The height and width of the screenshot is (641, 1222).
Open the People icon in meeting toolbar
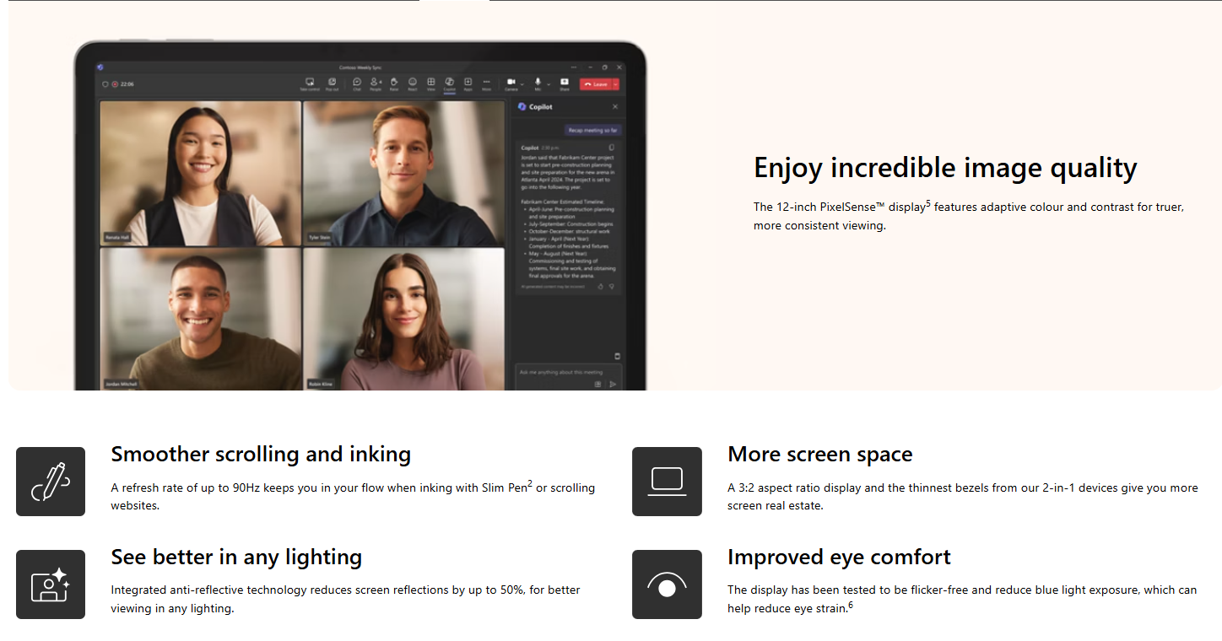pos(376,83)
